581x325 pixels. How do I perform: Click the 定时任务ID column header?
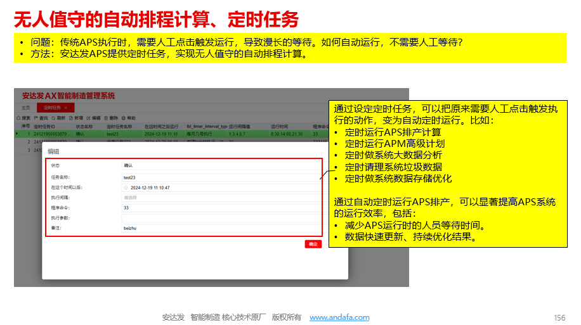tap(44, 127)
